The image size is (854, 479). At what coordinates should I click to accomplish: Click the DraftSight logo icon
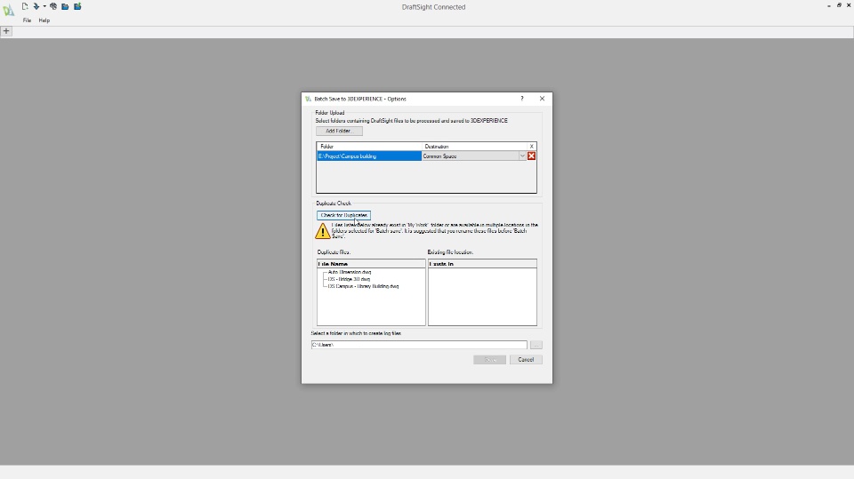pos(8,10)
